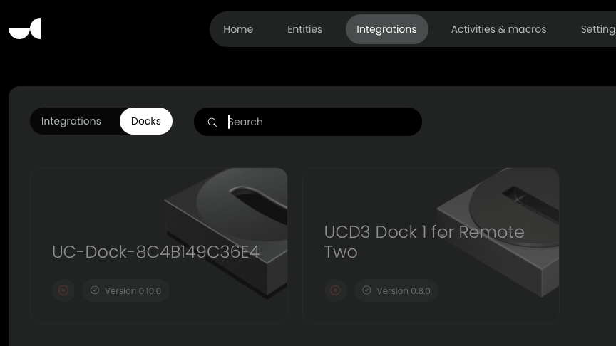Viewport: 616px width, 346px height.
Task: Open UCD3 Dock 1 for Remote Two title
Action: pos(423,242)
